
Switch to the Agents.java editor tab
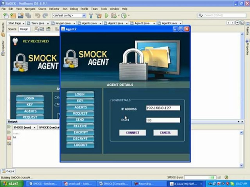(x=89, y=23)
